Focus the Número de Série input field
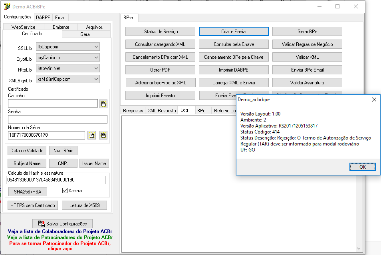The width and height of the screenshot is (381, 255). coord(46,135)
